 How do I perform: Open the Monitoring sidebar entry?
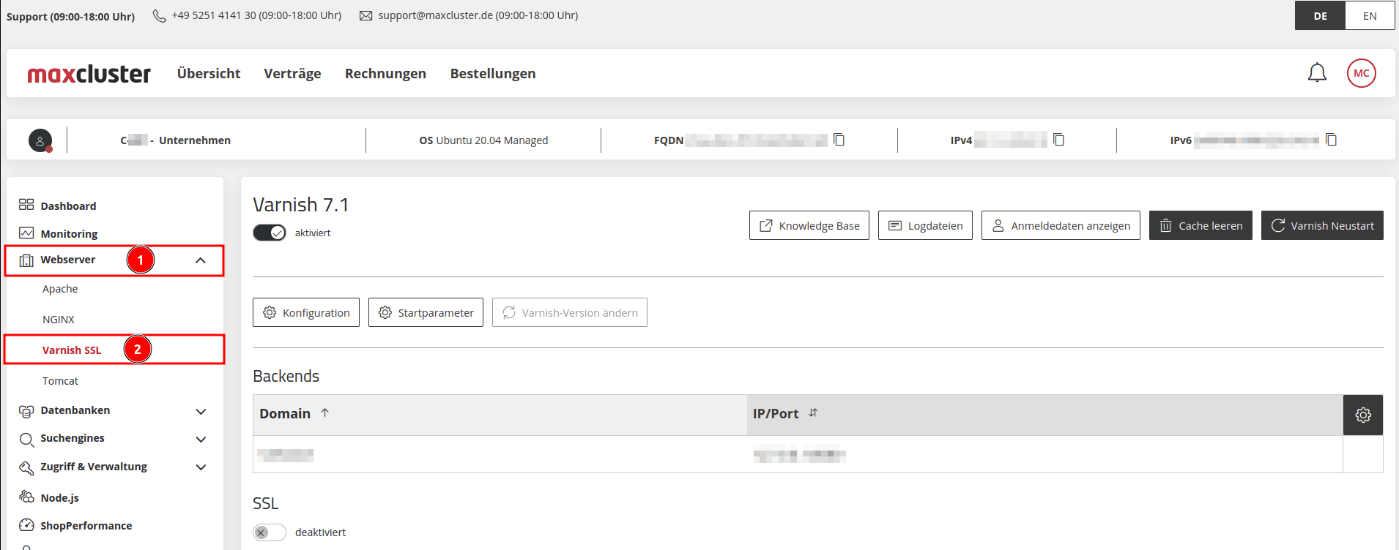[x=69, y=233]
